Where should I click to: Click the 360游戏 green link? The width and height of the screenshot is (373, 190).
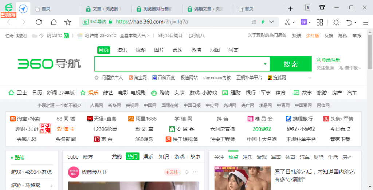point(262,129)
